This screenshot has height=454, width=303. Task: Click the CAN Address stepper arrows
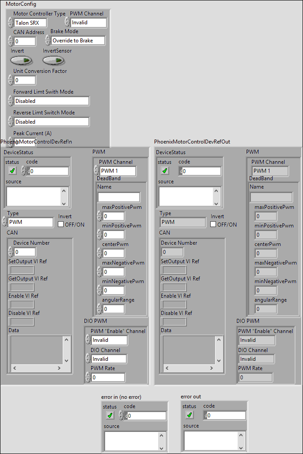pyautogui.click(x=11, y=41)
